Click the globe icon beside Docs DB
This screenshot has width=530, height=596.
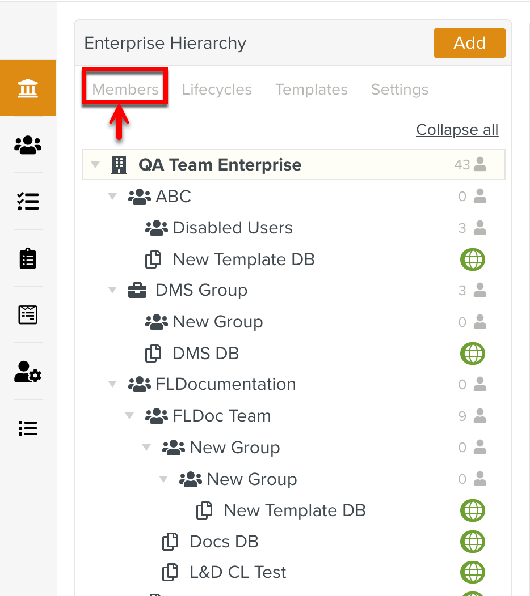472,542
